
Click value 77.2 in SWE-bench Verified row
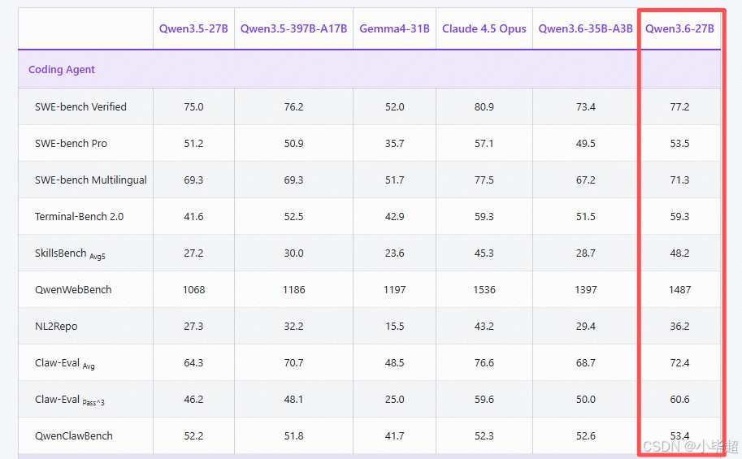(x=679, y=107)
